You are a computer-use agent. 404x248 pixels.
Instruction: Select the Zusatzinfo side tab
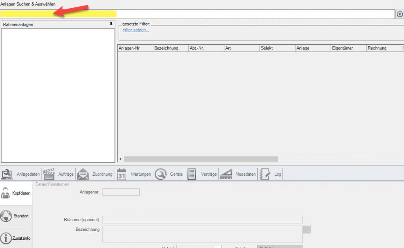coord(16,238)
